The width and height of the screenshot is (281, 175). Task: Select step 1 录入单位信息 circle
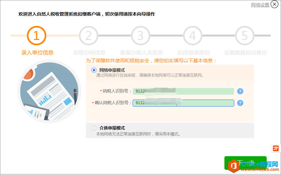[36, 36]
